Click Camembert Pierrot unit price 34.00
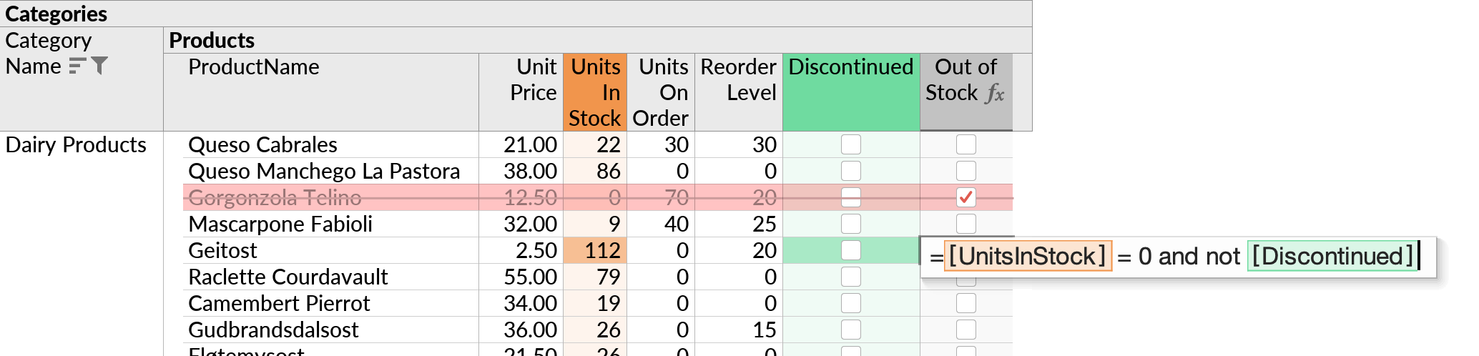Viewport: 1479px width, 356px height. (x=530, y=303)
